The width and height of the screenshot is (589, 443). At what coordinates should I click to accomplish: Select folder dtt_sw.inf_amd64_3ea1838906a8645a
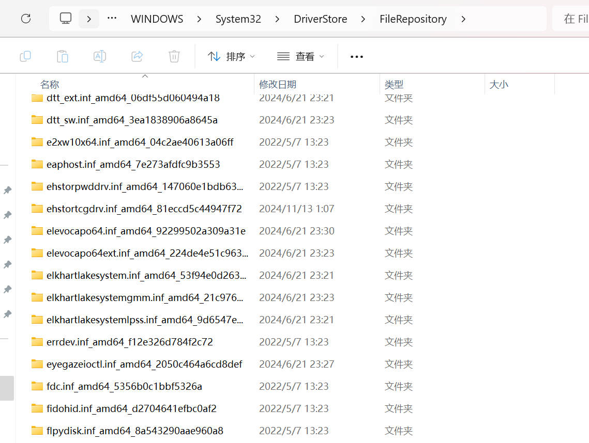tap(132, 120)
